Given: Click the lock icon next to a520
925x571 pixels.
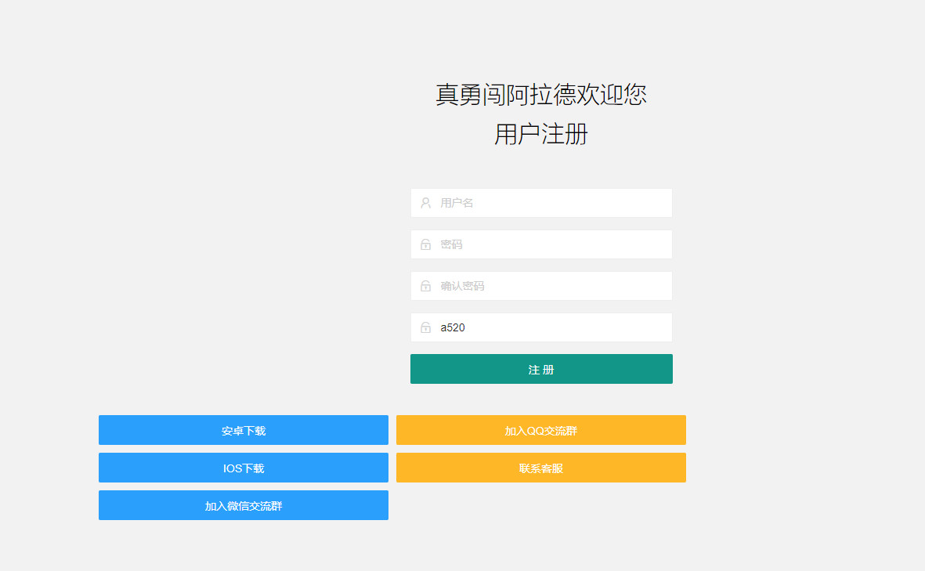Looking at the screenshot, I should 425,327.
